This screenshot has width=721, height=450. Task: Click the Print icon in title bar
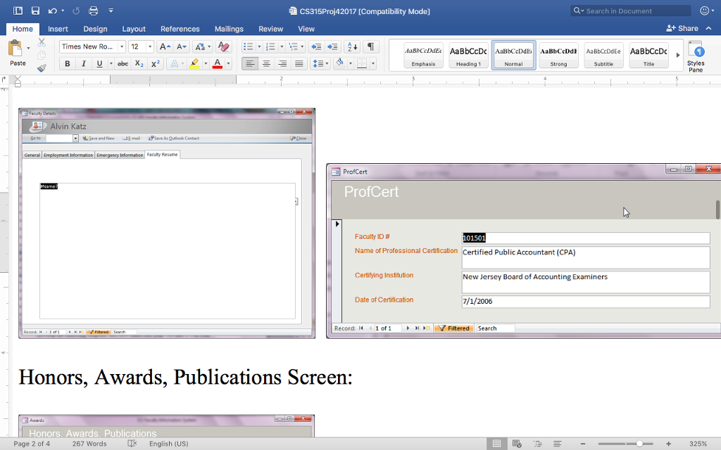tap(93, 11)
